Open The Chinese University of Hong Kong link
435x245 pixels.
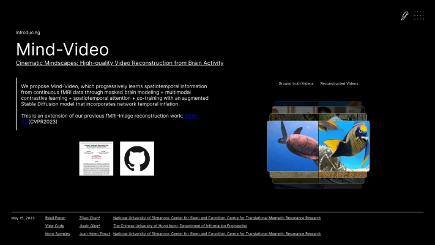point(180,226)
